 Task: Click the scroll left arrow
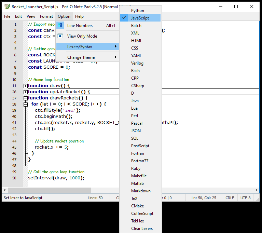coord(5,190)
